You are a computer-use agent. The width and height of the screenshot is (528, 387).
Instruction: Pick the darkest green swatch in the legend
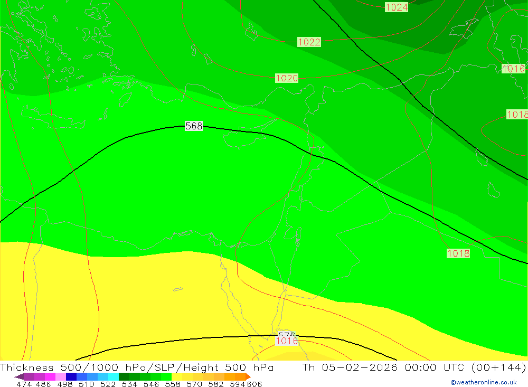tap(124, 376)
